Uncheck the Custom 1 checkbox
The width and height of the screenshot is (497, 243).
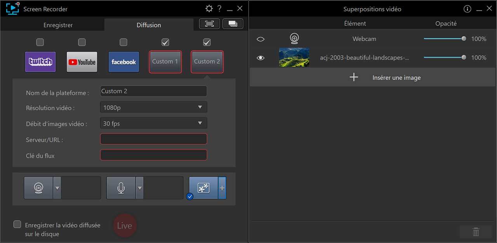point(165,42)
